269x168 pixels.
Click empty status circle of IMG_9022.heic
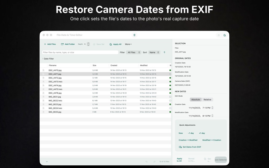pos(170,100)
